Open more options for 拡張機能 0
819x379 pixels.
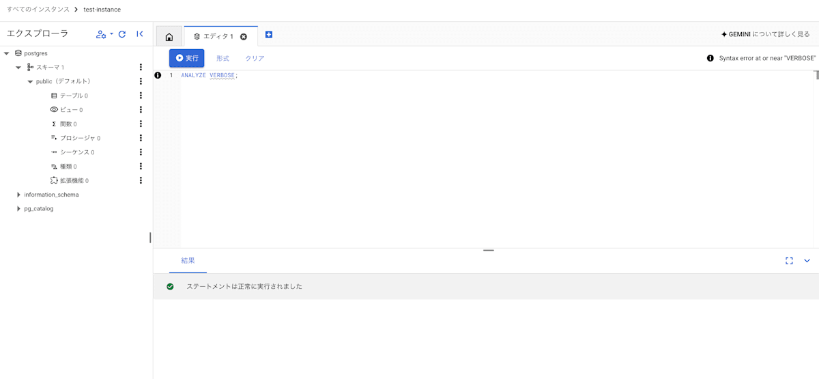tap(141, 180)
